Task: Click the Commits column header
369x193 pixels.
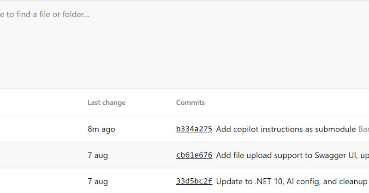Action: [x=190, y=102]
